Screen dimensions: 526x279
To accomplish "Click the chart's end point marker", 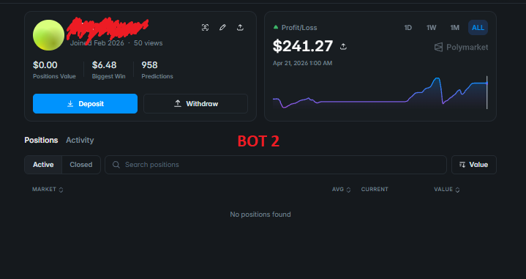I will (x=486, y=83).
